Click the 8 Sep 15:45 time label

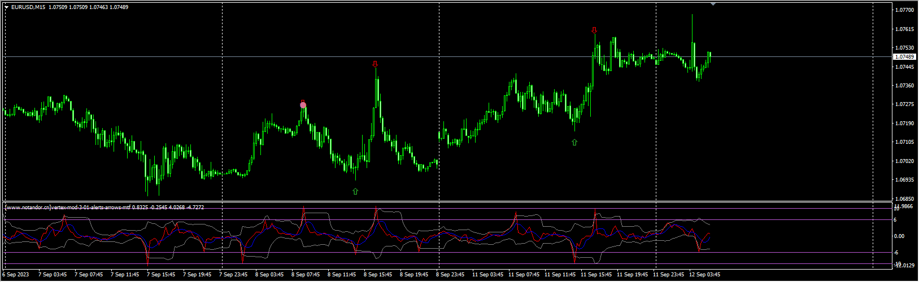pos(378,275)
